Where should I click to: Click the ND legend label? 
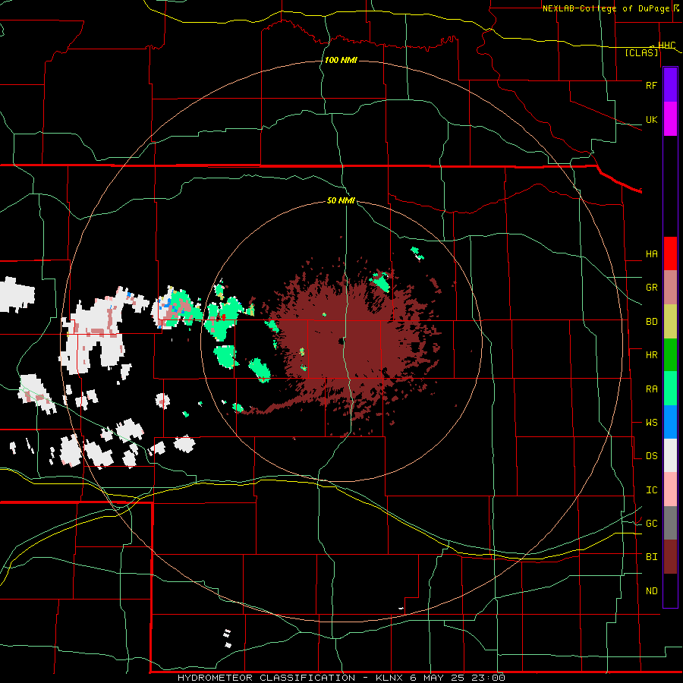tap(651, 591)
